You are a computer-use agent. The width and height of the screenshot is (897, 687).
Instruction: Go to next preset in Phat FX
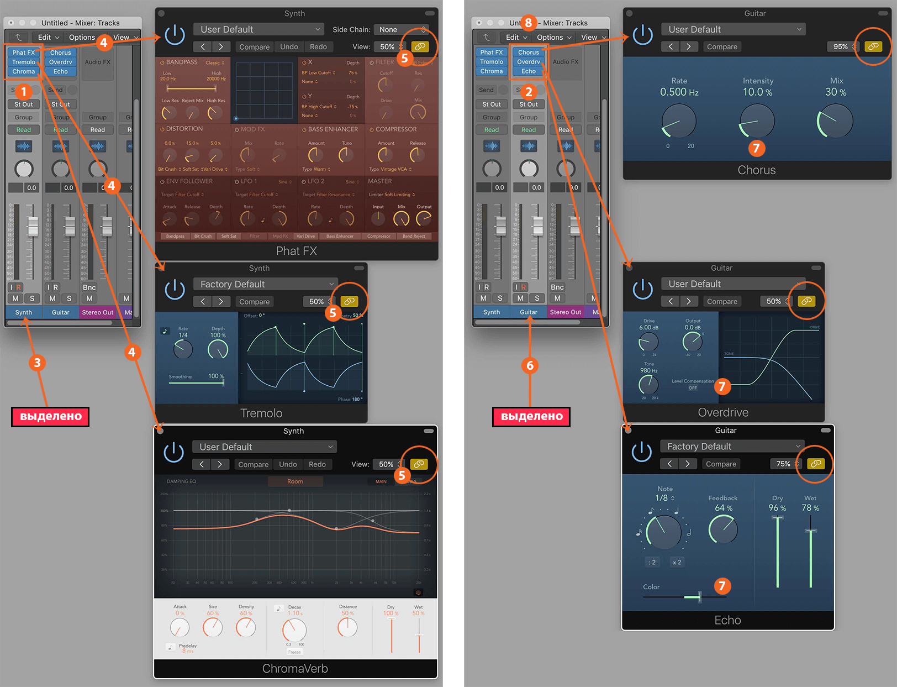pos(221,47)
